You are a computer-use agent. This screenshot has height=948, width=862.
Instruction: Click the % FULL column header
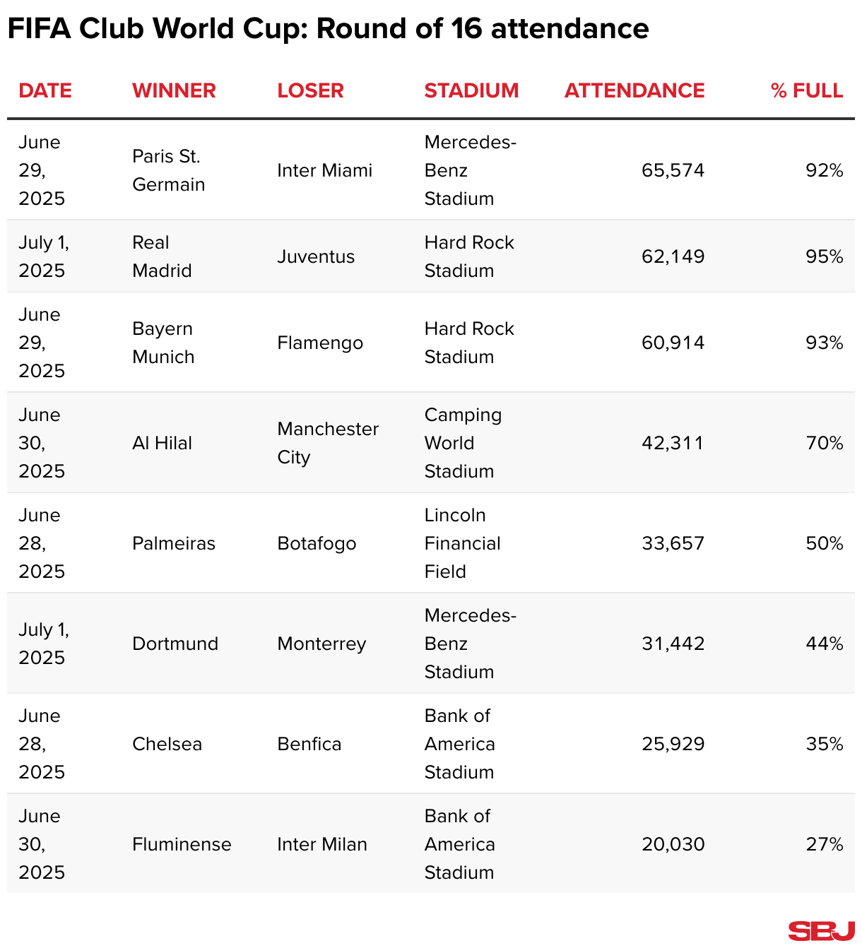click(807, 90)
